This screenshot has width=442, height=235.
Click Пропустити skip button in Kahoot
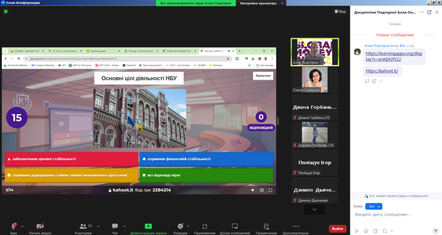tap(263, 76)
